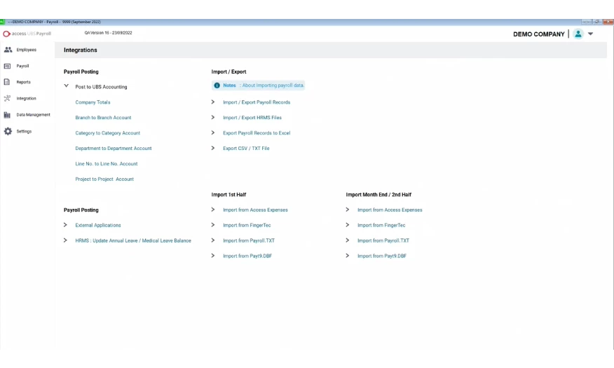614x368 pixels.
Task: Expand HRMS Update Annual Leave chevron
Action: pos(66,240)
